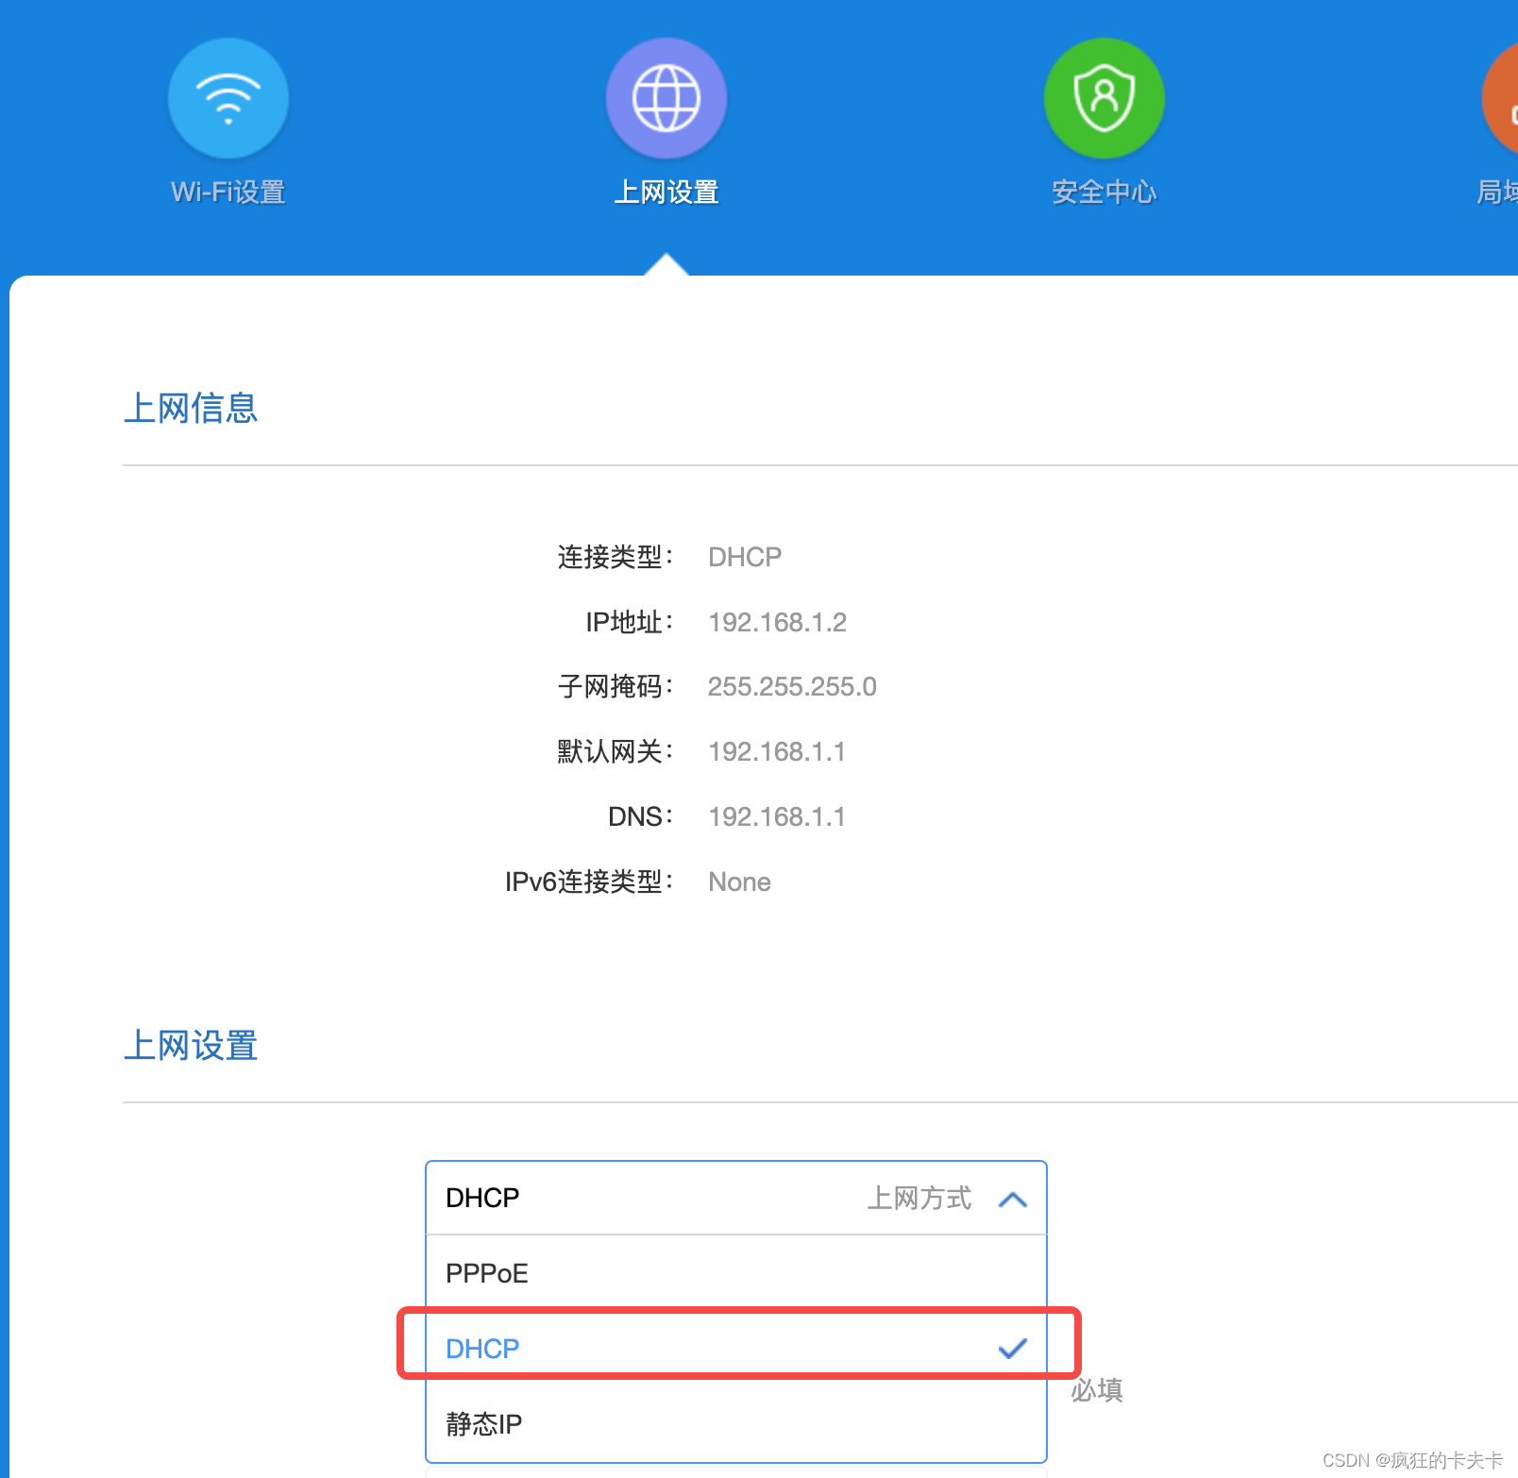Click the IPv6连接类型 value None

click(739, 882)
